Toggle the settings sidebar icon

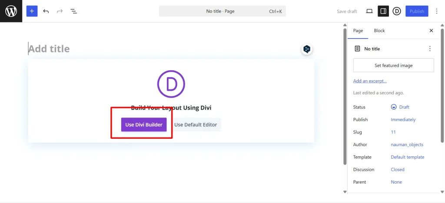(383, 11)
